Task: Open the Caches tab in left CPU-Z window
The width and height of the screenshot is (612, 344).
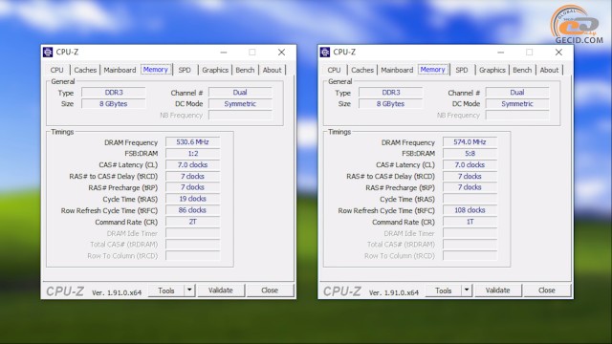Action: pos(85,70)
